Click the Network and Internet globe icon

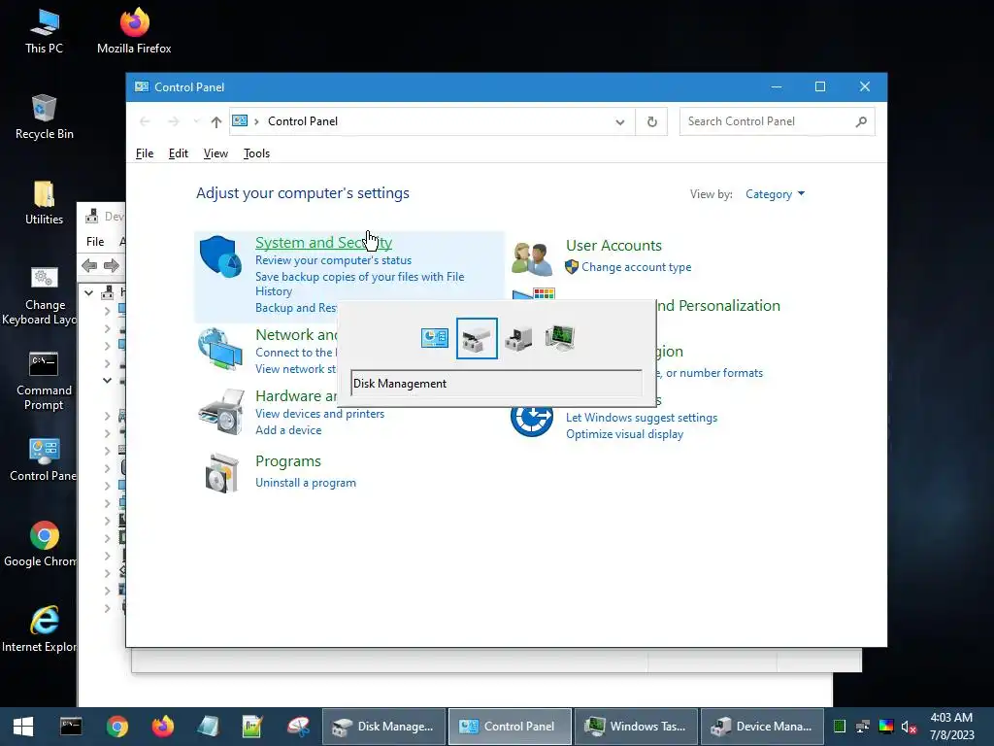220,349
